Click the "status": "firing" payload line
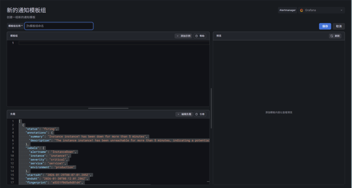The image size is (352, 188). (42, 129)
